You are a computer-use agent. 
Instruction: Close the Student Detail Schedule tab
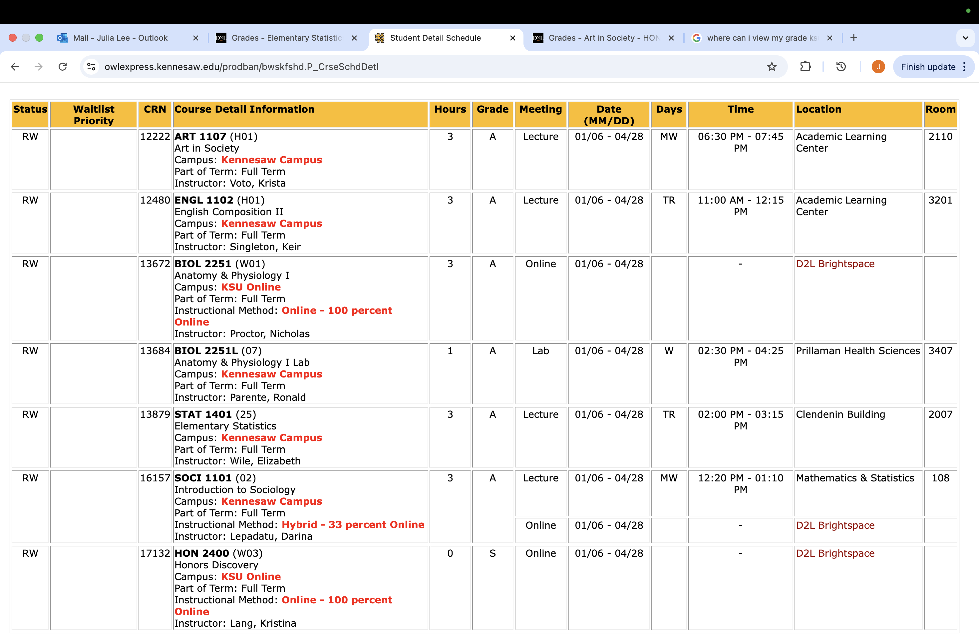[513, 38]
